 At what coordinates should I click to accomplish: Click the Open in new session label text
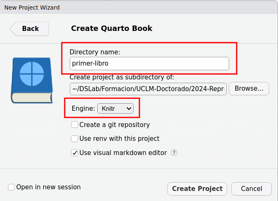coord(48,187)
